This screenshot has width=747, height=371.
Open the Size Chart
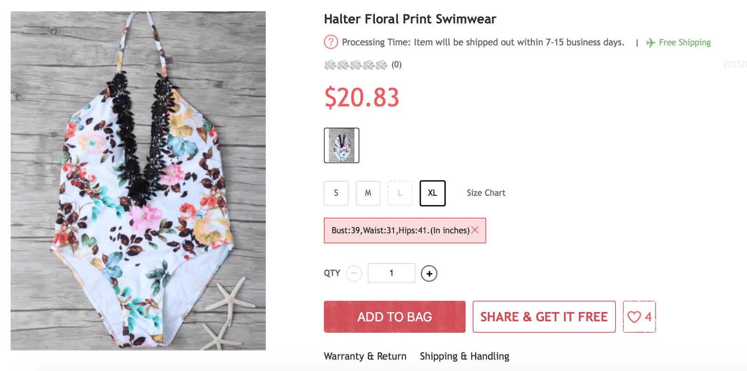point(486,193)
